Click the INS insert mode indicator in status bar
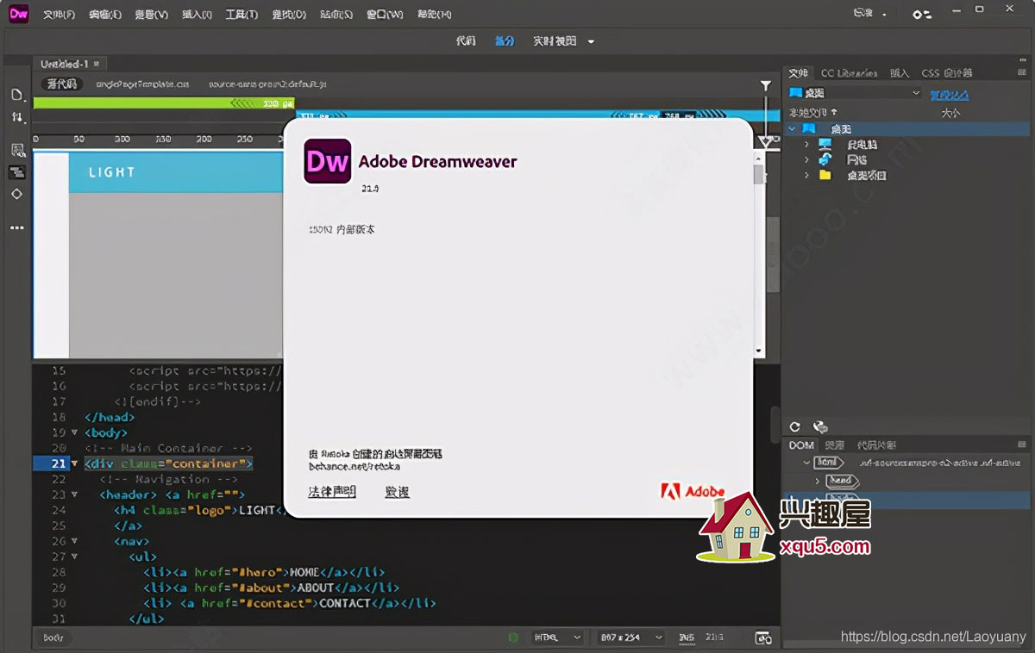This screenshot has height=653, width=1035. (x=686, y=637)
